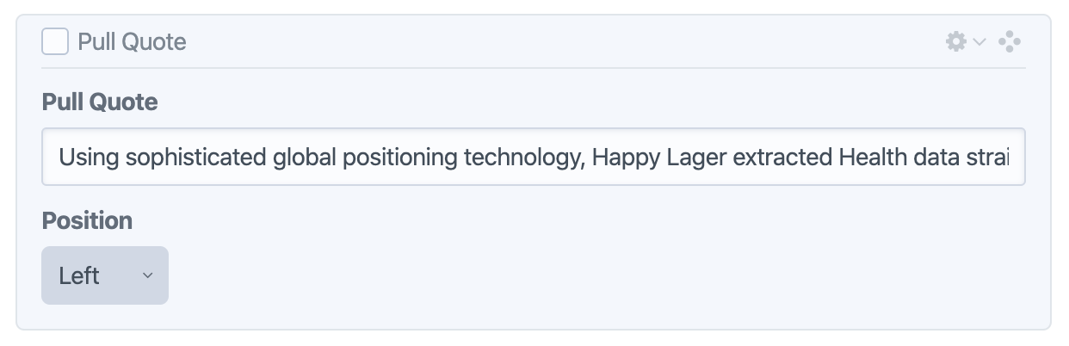Viewport: 1069px width, 346px height.
Task: Click the Pull Quote block title
Action: point(132,41)
